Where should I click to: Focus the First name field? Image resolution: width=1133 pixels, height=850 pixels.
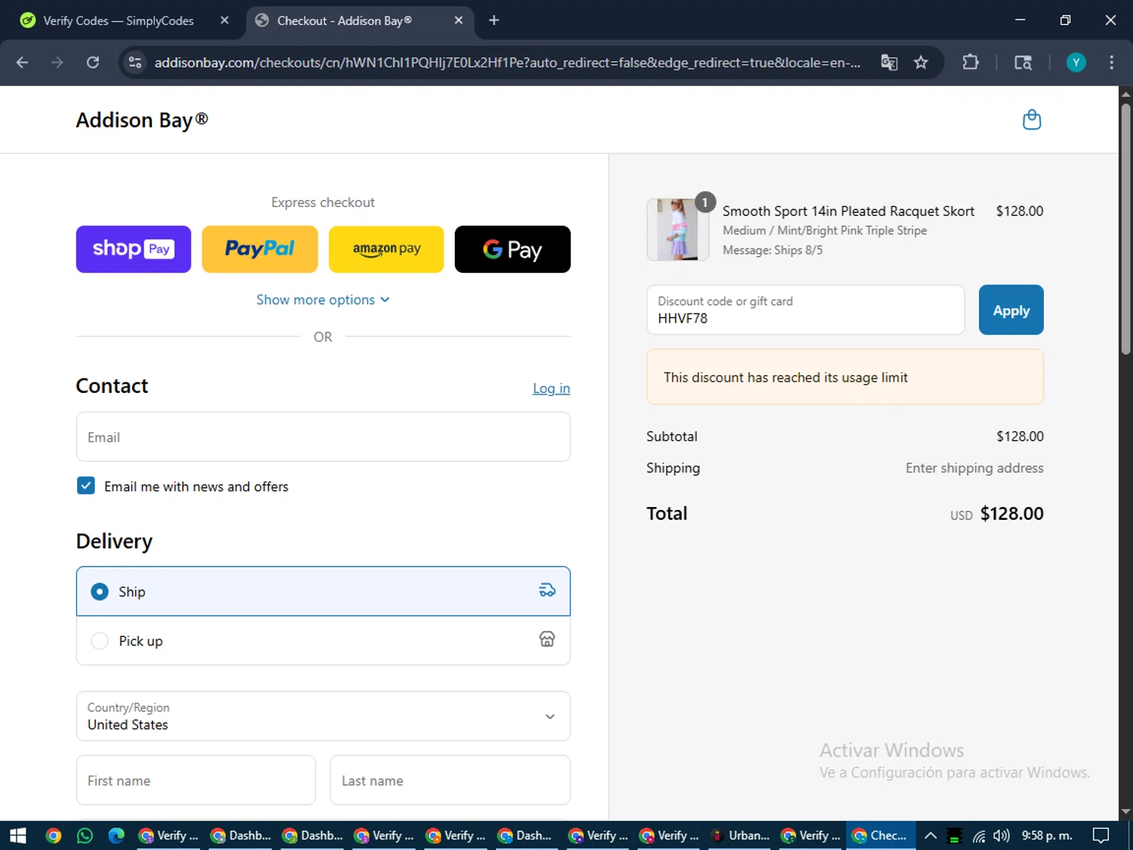click(196, 780)
